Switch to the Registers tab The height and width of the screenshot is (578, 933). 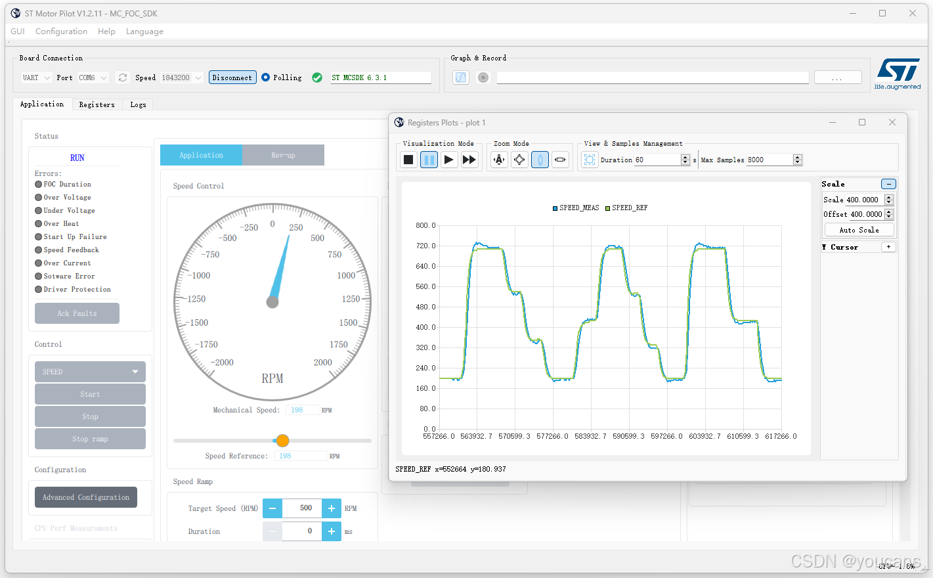(97, 104)
